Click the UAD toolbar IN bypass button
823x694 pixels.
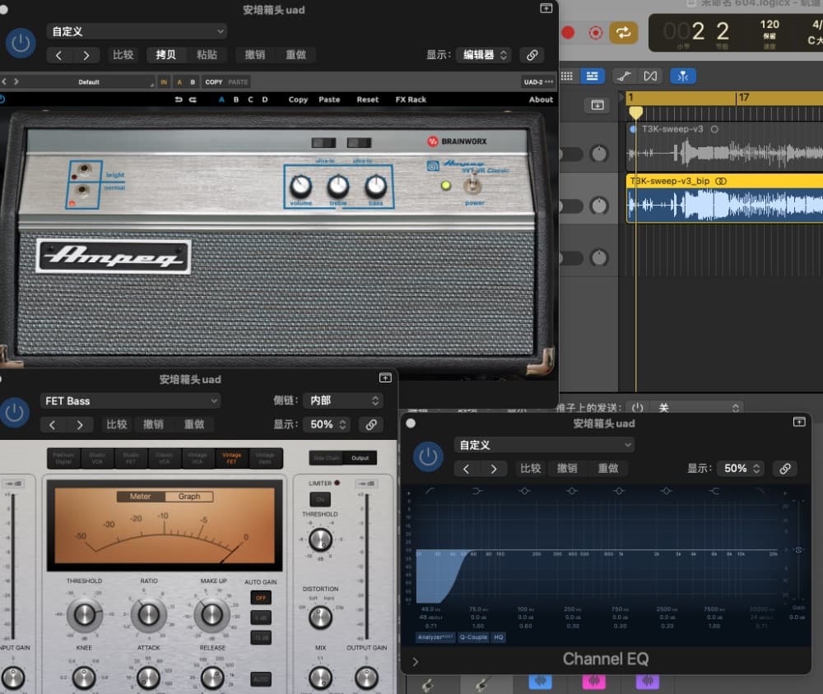[164, 82]
